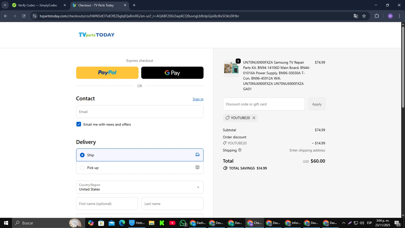Go back to the previous page
The image size is (405, 228).
pyautogui.click(x=6, y=16)
